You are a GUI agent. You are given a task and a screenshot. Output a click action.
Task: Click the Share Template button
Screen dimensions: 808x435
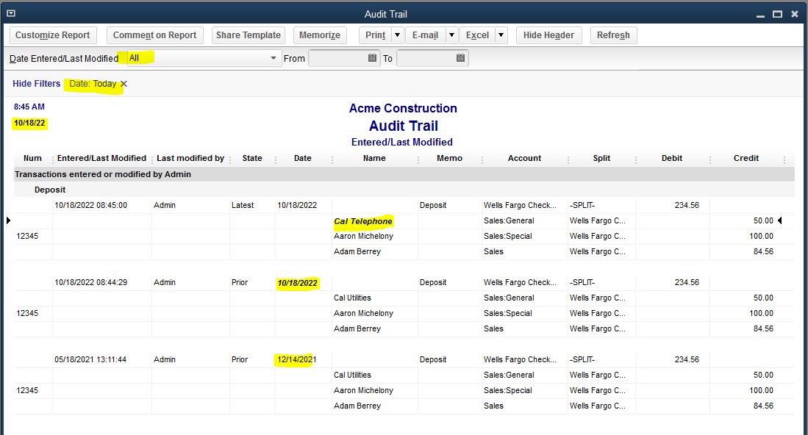click(x=248, y=35)
